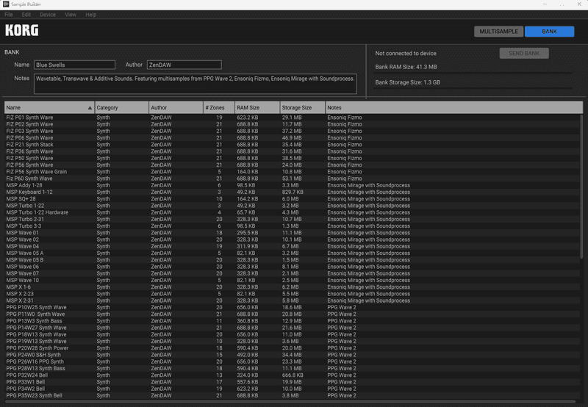Click the Bank Storage Size usage bar

[473, 88]
